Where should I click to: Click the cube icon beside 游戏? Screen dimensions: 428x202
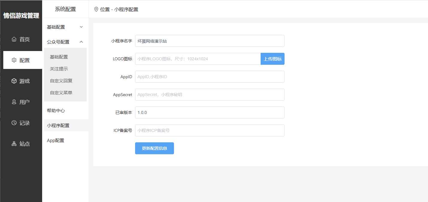click(14, 81)
